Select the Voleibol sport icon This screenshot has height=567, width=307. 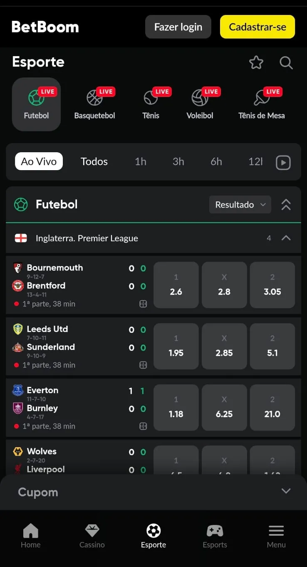[x=200, y=104]
